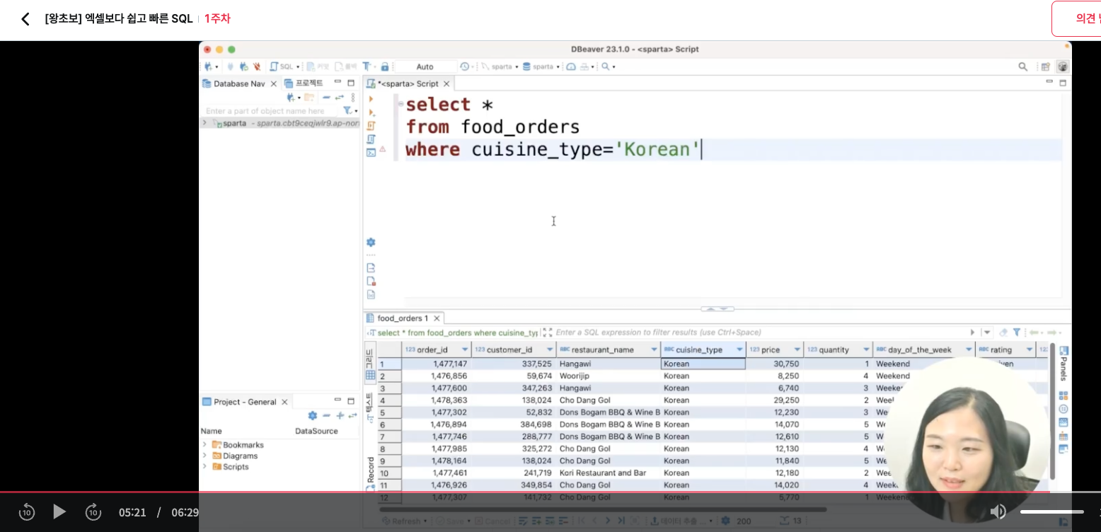The height and width of the screenshot is (532, 1101).
Task: Click the New Connection plug icon in DBeaver toolbar
Action: tap(208, 66)
